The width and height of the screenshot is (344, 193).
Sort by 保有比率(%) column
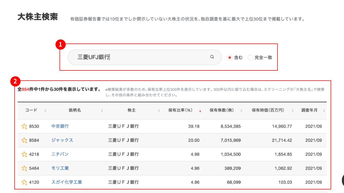(200, 111)
